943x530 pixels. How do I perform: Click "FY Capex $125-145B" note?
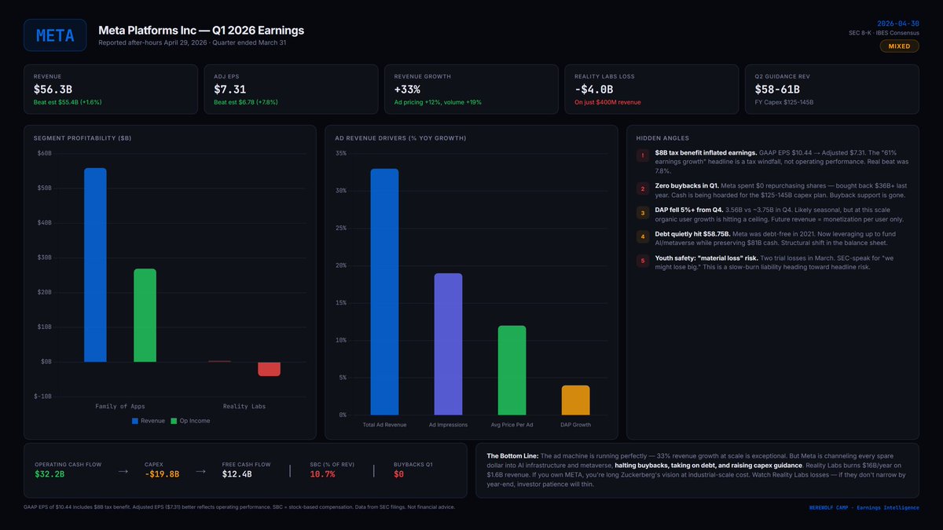[784, 102]
